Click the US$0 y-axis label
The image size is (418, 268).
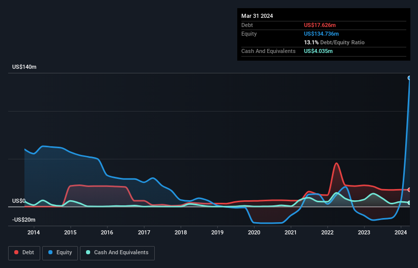tap(19, 201)
